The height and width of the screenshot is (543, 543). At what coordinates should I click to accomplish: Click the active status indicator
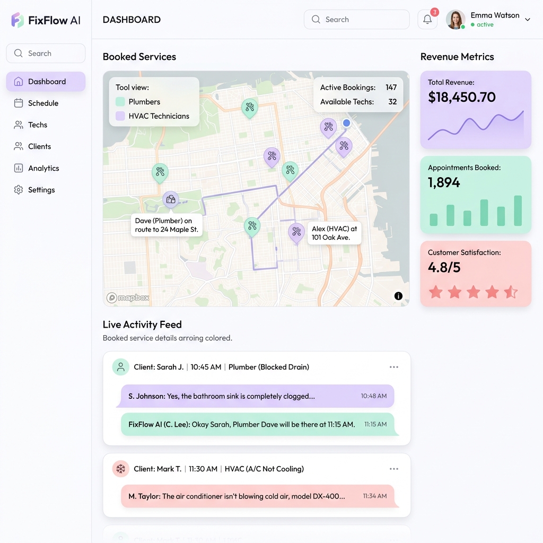[482, 24]
